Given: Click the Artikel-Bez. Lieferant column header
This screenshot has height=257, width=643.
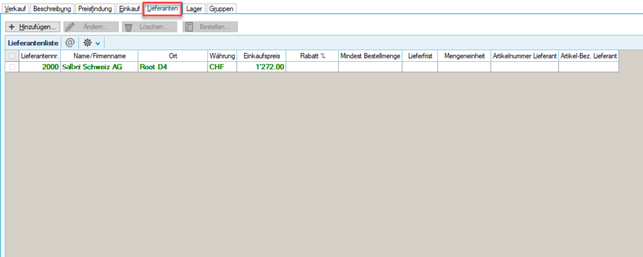Looking at the screenshot, I should [x=589, y=55].
